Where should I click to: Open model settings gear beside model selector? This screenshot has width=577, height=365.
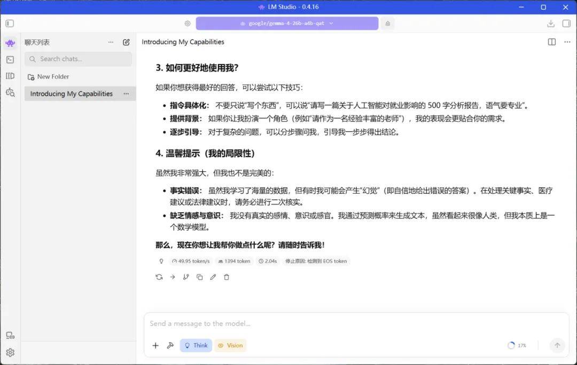pyautogui.click(x=188, y=23)
